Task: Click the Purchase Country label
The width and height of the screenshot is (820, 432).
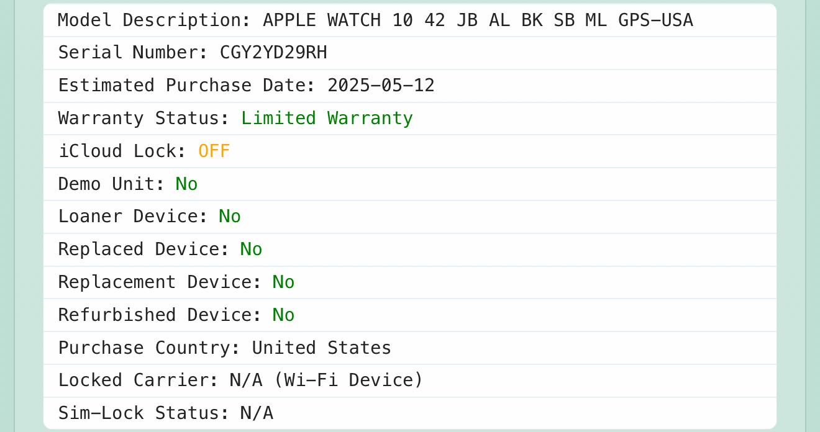Action: [x=149, y=348]
